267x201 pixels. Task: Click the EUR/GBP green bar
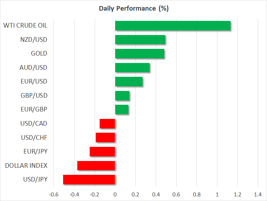122,110
